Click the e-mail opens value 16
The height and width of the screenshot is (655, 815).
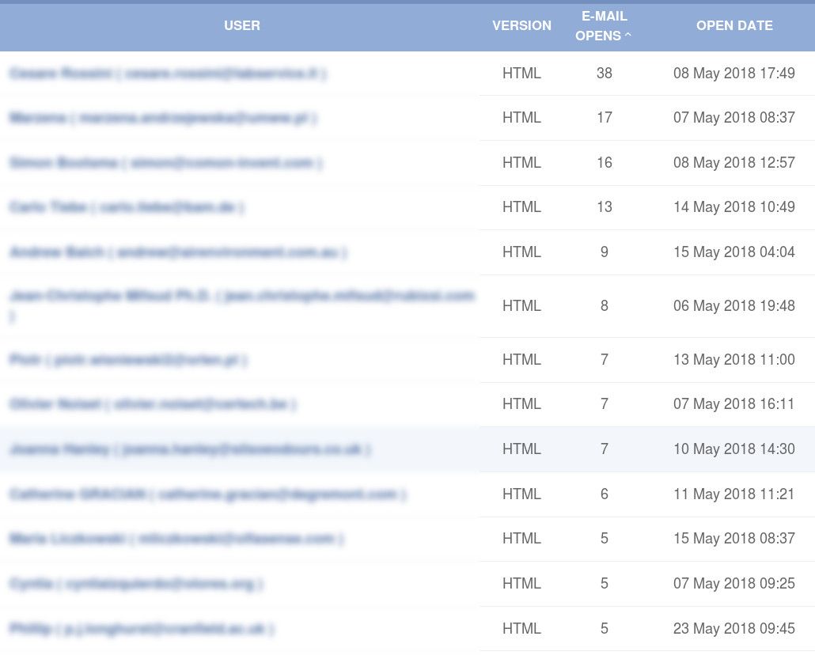click(x=604, y=163)
